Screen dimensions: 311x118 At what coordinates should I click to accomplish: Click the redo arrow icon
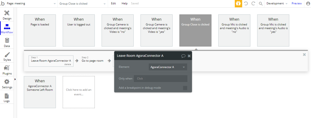coord(253,4)
